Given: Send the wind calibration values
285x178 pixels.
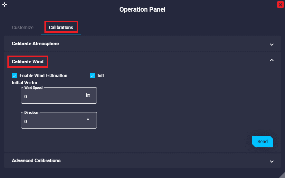Looking at the screenshot, I should click(x=262, y=141).
